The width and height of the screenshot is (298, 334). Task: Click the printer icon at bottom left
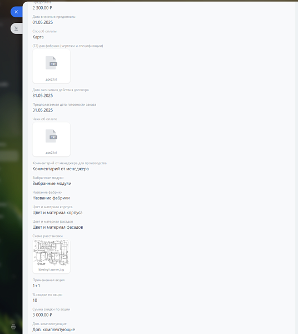pos(13,327)
